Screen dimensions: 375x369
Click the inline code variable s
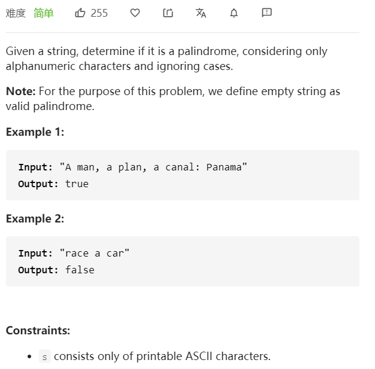coord(44,356)
